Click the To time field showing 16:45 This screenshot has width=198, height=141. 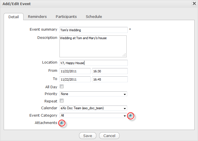coord(110,79)
